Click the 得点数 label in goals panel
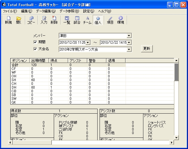This screenshot has height=149, width=188. [16, 111]
